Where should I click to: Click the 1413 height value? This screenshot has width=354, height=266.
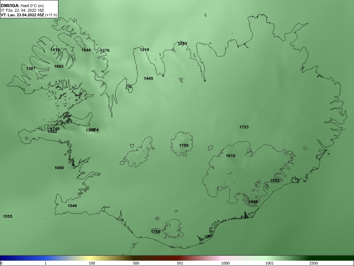(55, 50)
